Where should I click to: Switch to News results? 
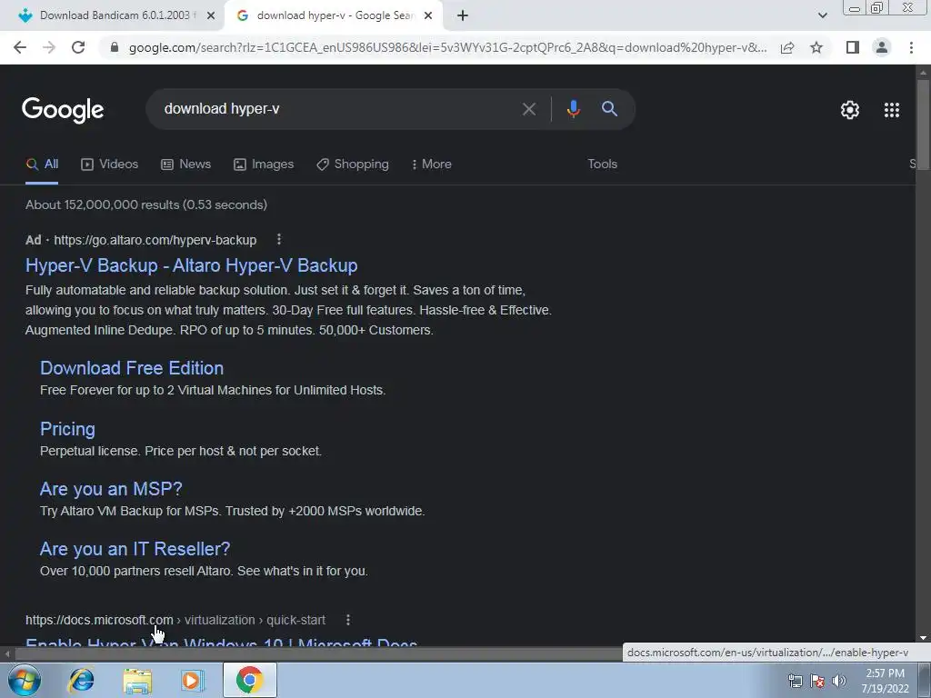point(185,165)
